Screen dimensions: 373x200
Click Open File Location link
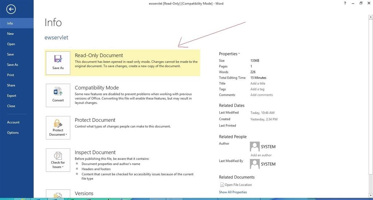[x=238, y=185]
